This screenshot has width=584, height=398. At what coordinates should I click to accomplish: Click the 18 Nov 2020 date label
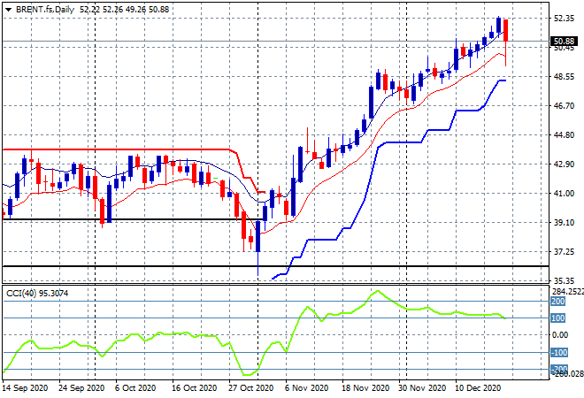(365, 388)
